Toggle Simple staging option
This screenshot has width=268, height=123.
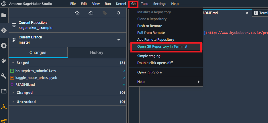tap(149, 56)
